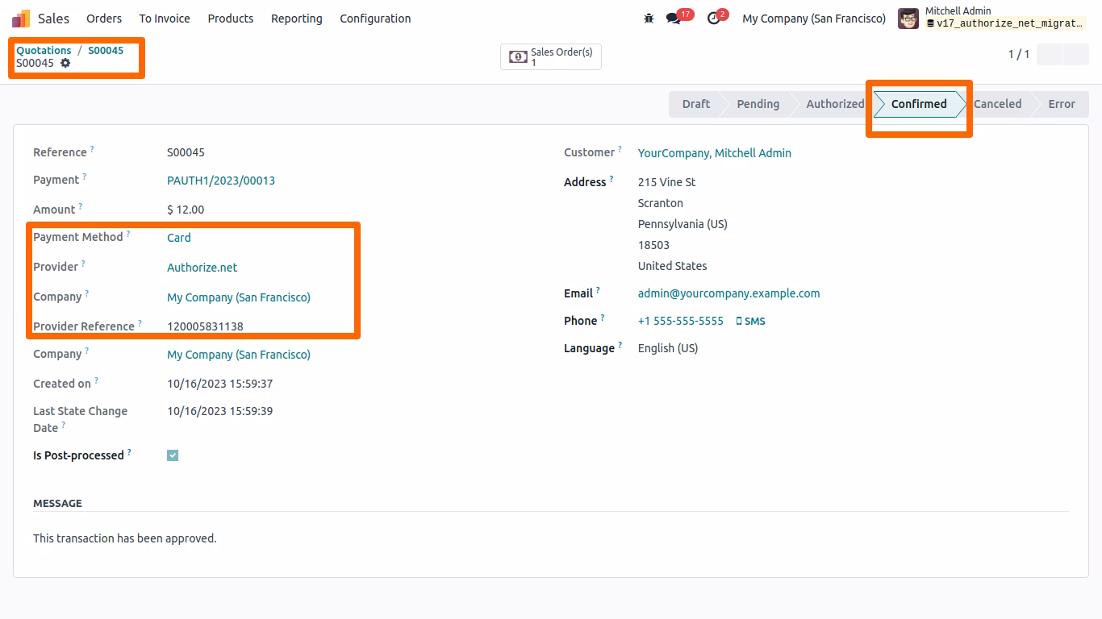Open the gear actions menu beside S00045
The height and width of the screenshot is (619, 1102).
[x=65, y=63]
